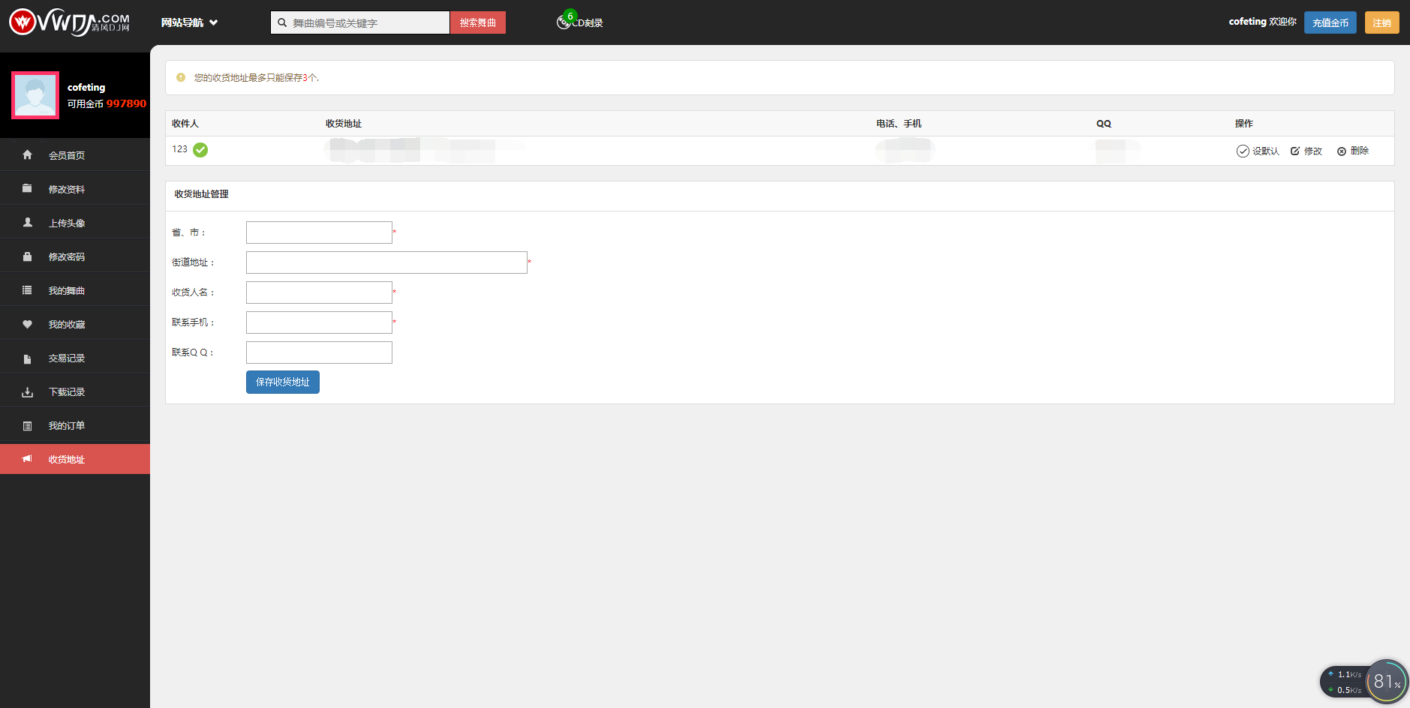
Task: Click the megaphone icon beside 收货地址
Action: pyautogui.click(x=27, y=459)
